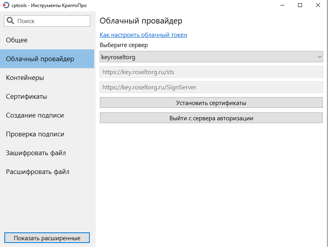
Task: Click Показать расширенные button
Action: coord(47,238)
